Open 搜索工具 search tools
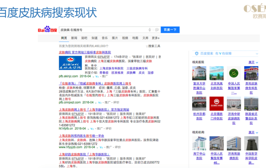 coord(154,46)
